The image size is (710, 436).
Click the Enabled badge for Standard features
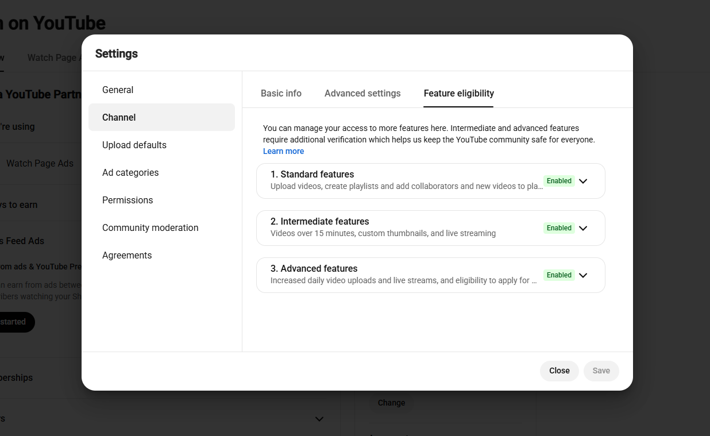(559, 181)
